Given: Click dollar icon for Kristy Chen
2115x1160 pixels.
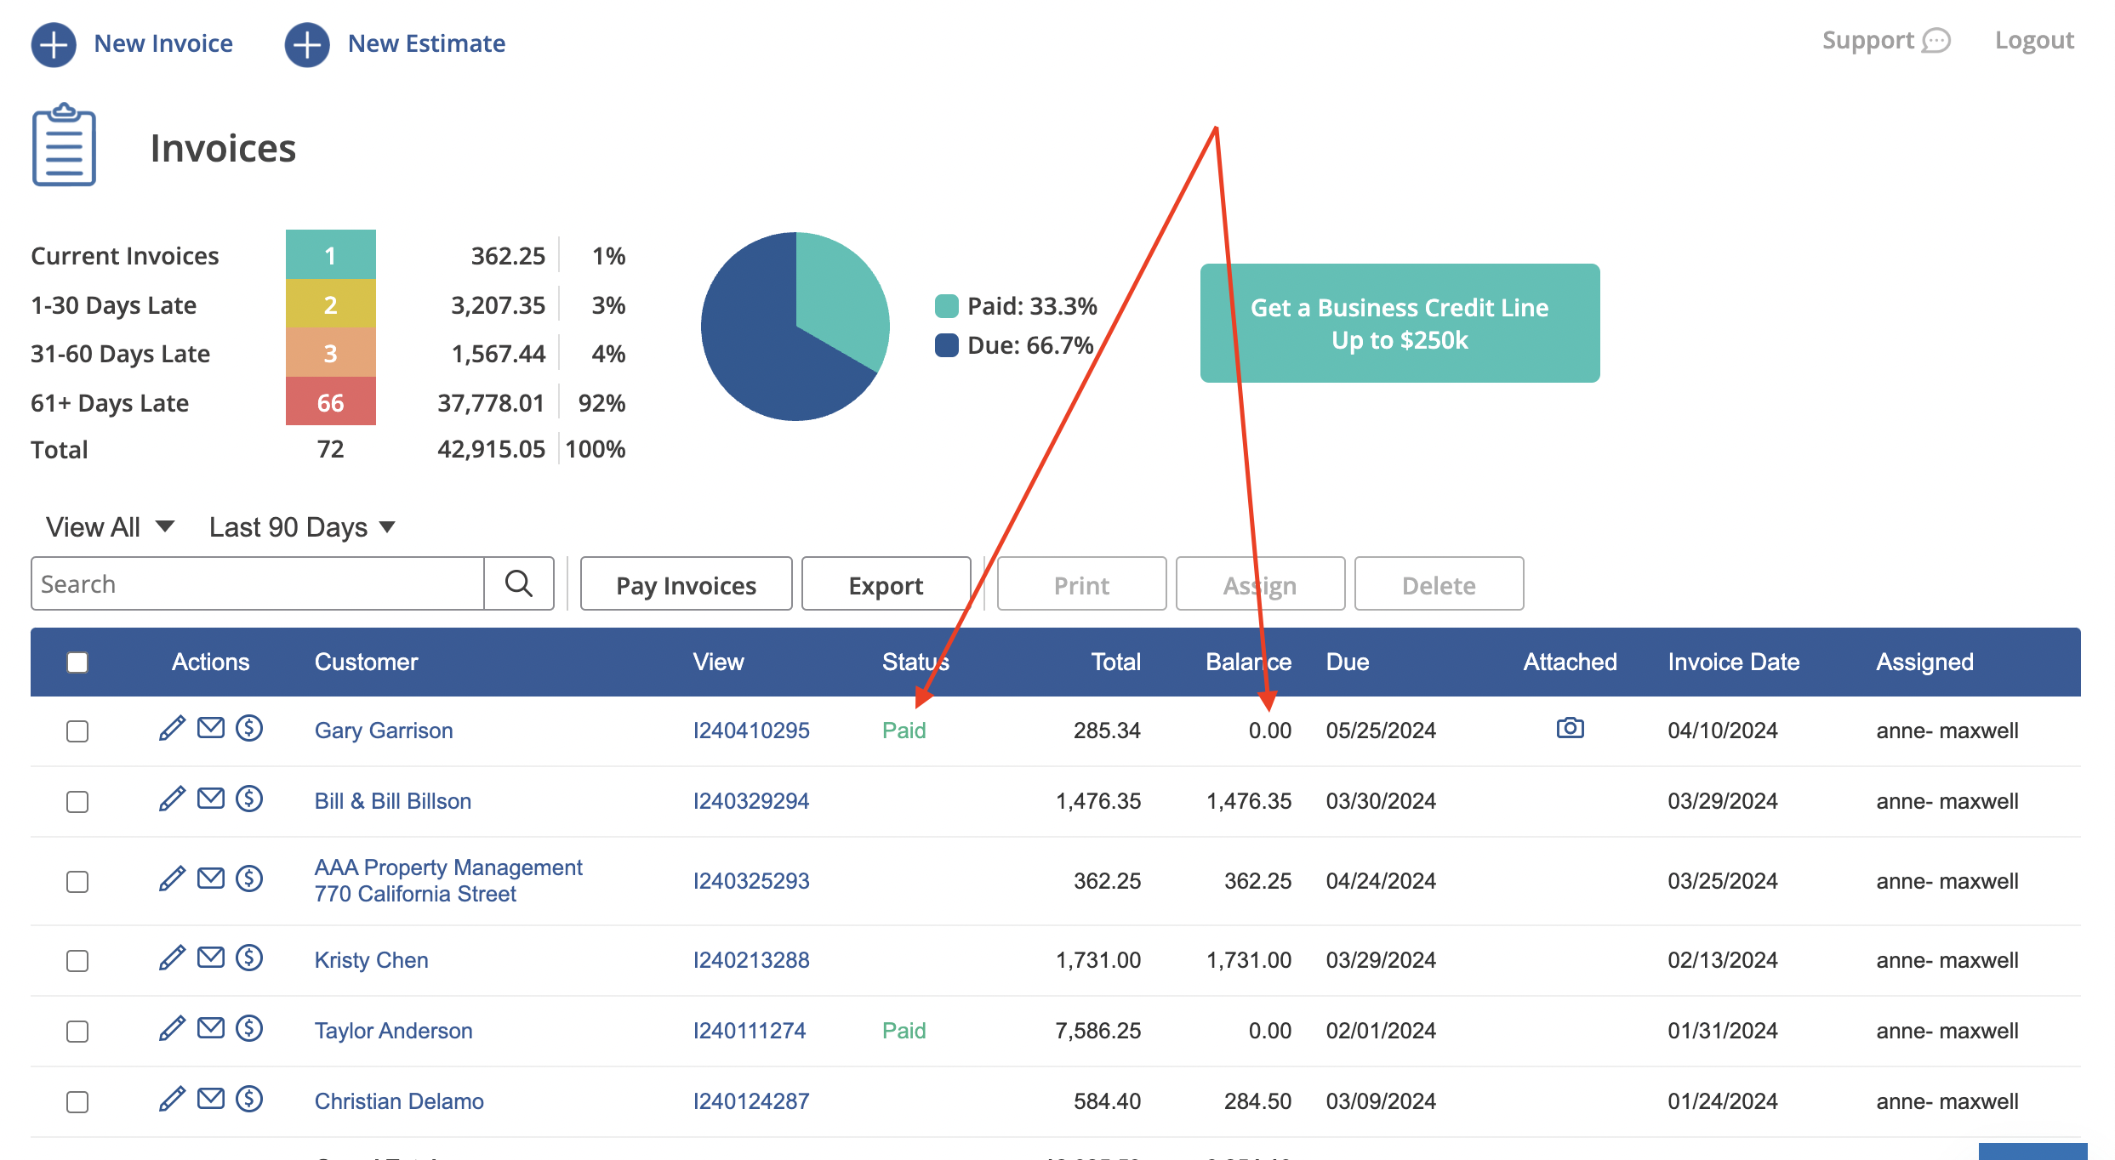Looking at the screenshot, I should pos(249,958).
